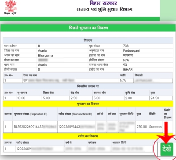Click caste value N/A in raiyat row

[x=123, y=81]
